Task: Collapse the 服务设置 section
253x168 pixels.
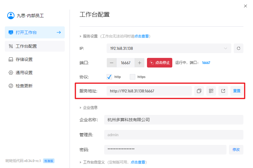Action: pyautogui.click(x=80, y=36)
